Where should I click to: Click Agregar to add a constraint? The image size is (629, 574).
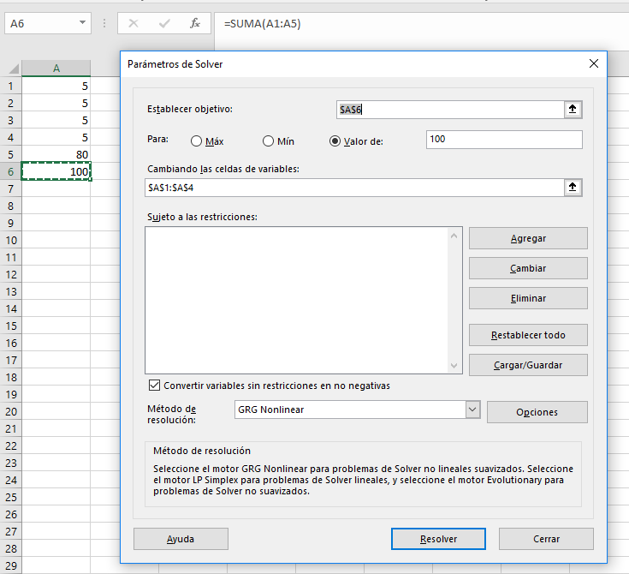(x=528, y=238)
